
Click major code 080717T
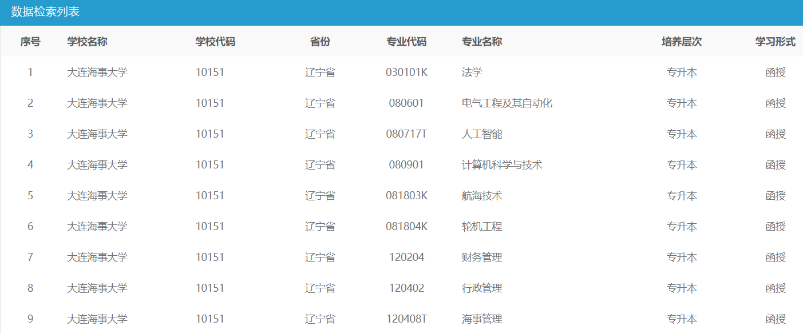coord(406,134)
